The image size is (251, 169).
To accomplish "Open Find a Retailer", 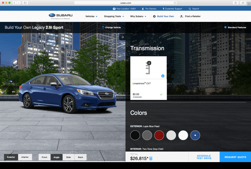I will [x=190, y=16].
